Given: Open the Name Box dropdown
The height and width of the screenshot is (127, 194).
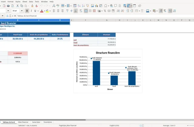Looking at the screenshot, I should click(2, 16).
